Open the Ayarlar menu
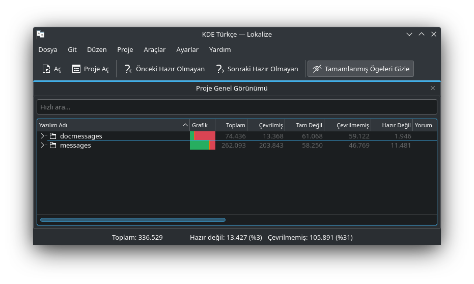The image size is (474, 284). (187, 49)
